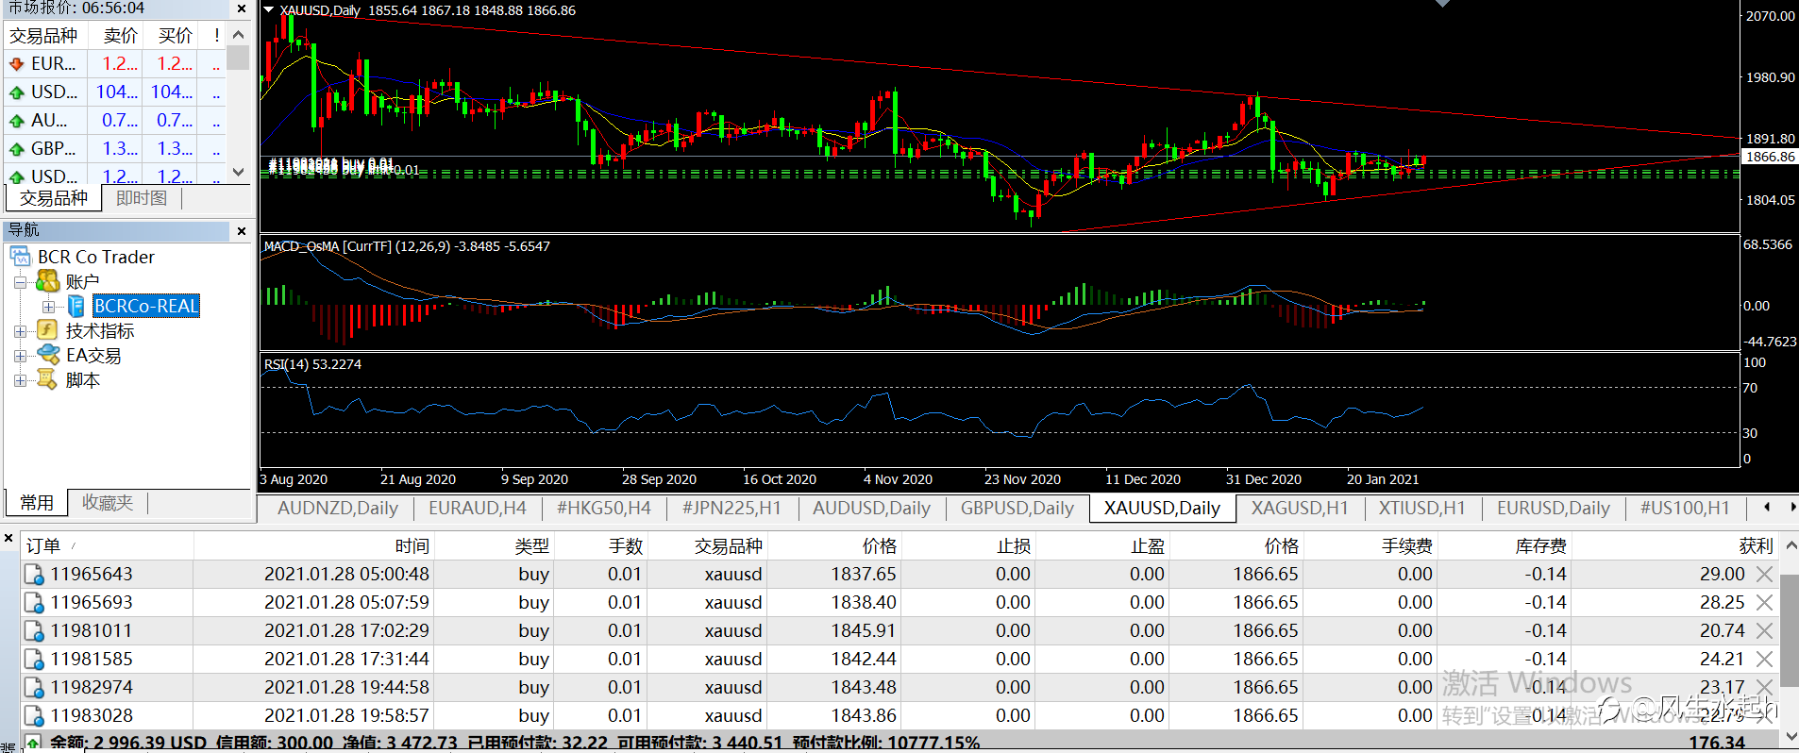Viewport: 1799px width, 753px height.
Task: Open the AUDNZD,Daily chart tab
Action: 338,508
